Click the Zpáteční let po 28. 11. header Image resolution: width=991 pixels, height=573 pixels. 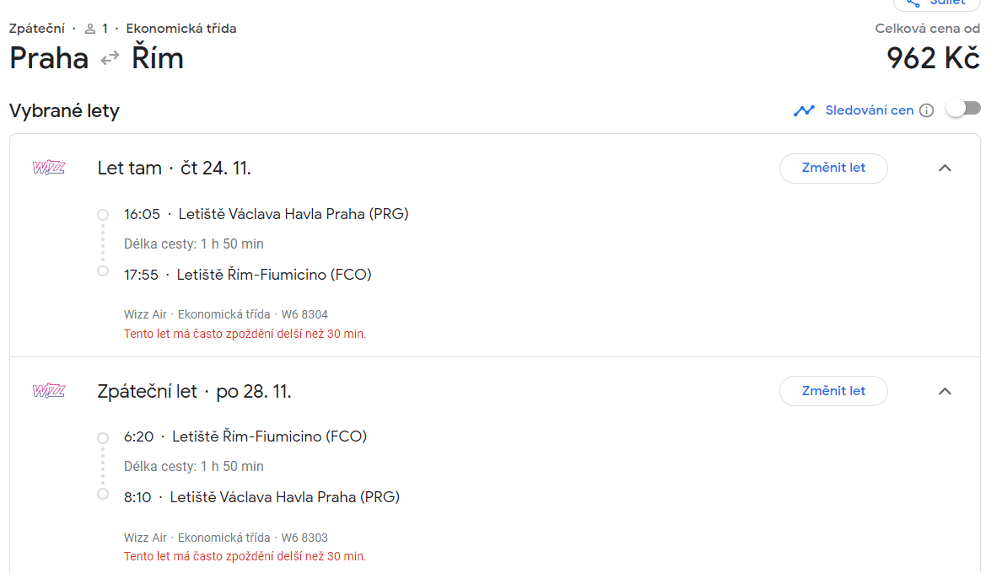[x=194, y=392]
